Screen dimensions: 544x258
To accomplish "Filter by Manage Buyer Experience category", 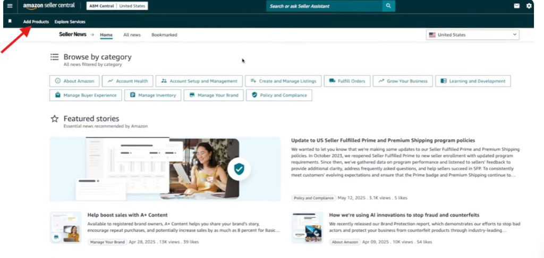I will [x=86, y=95].
